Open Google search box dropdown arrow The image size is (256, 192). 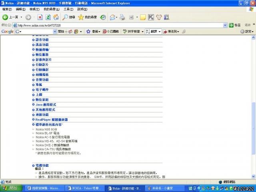[x=55, y=32]
